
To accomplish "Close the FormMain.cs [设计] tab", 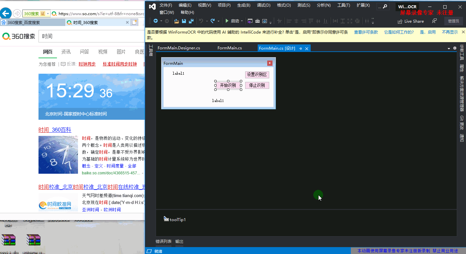I will (307, 48).
